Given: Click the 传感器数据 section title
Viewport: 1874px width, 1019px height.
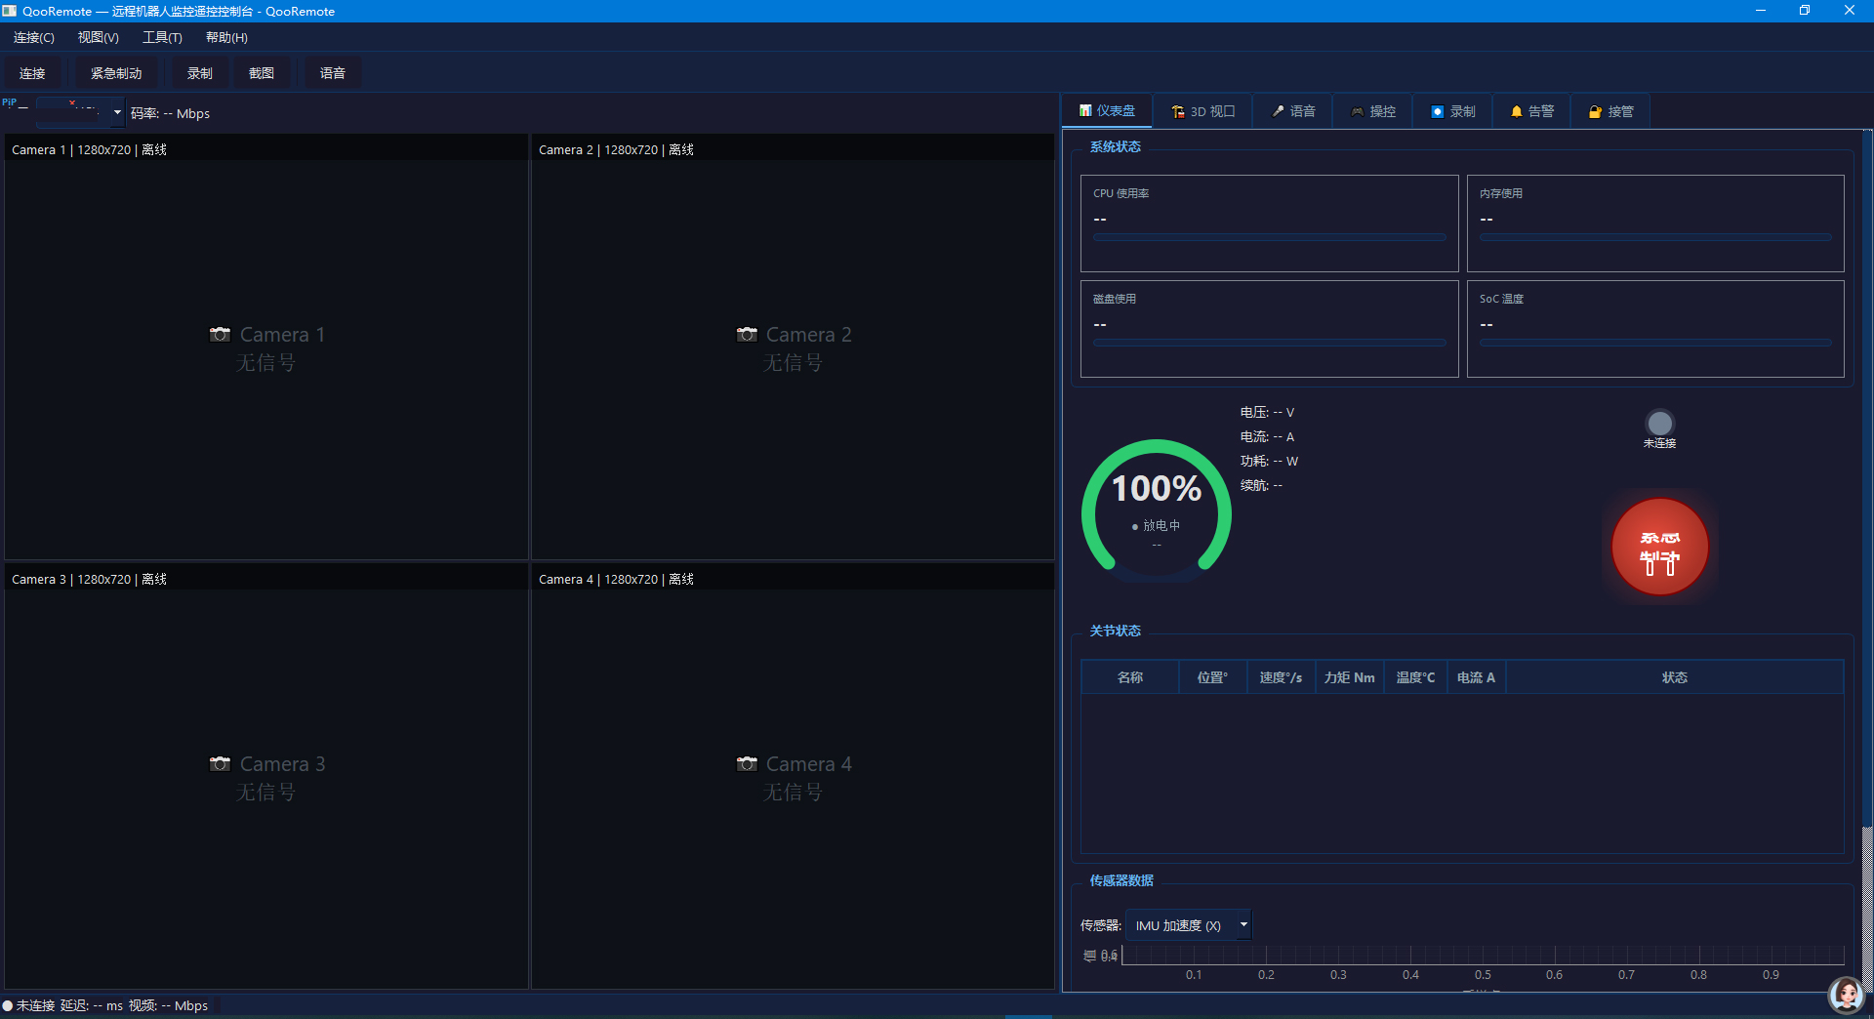Looking at the screenshot, I should pyautogui.click(x=1121, y=880).
